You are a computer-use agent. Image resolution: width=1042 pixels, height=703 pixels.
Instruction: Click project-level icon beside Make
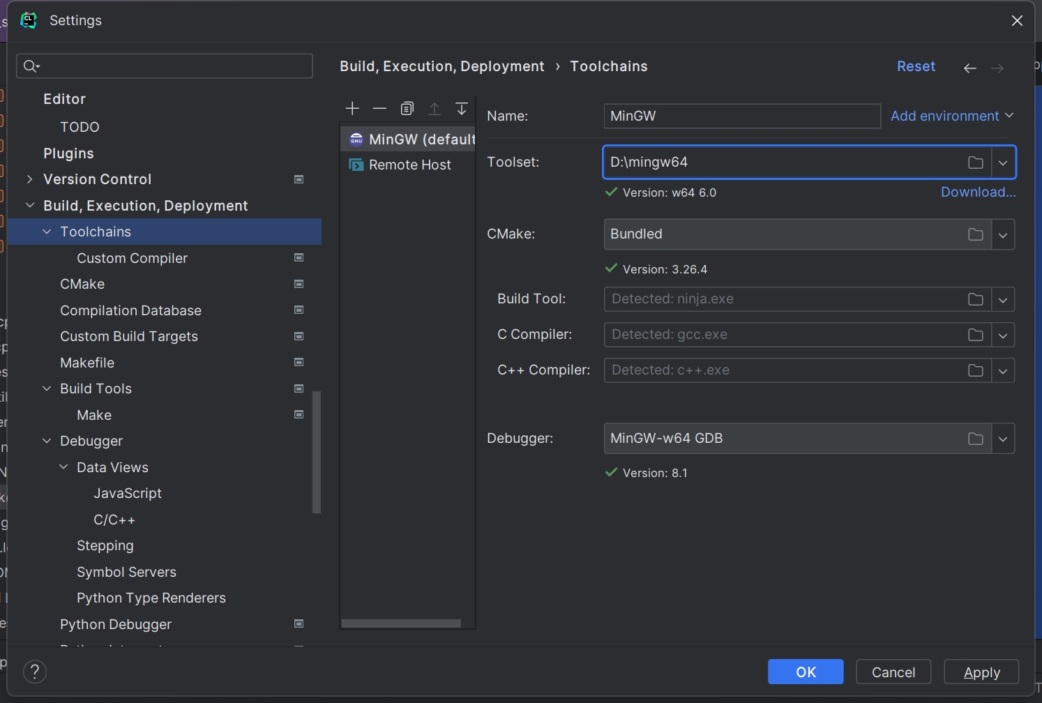(299, 415)
